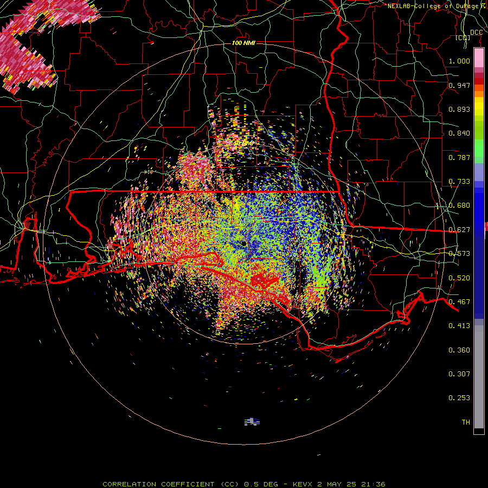Viewport: 488px width, 488px height.
Task: Pick the yellow color bar segment near 0.893
Action: tap(479, 109)
